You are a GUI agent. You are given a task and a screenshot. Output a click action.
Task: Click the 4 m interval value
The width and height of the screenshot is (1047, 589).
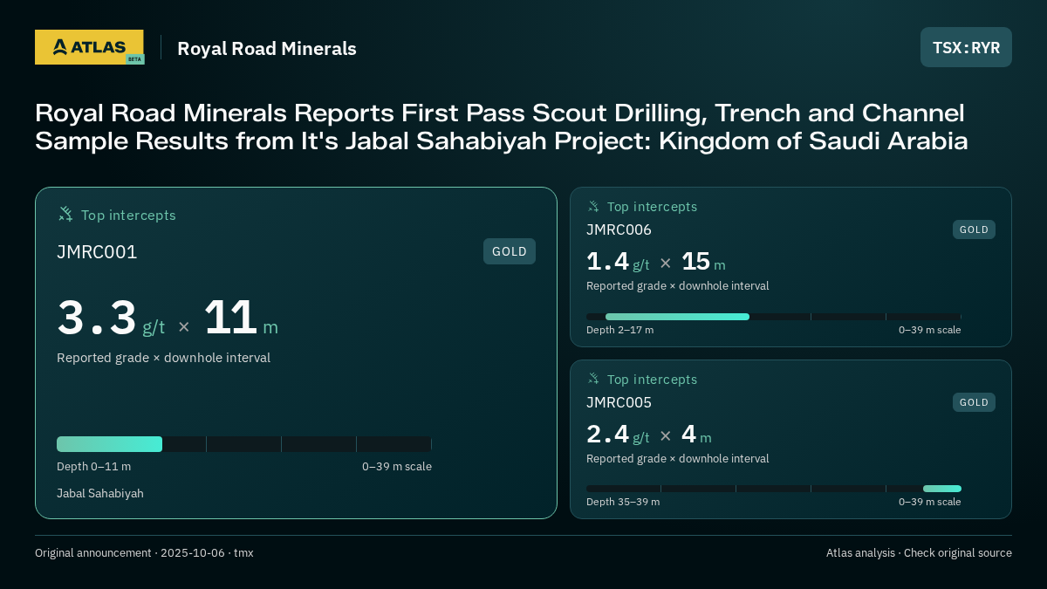coord(696,435)
